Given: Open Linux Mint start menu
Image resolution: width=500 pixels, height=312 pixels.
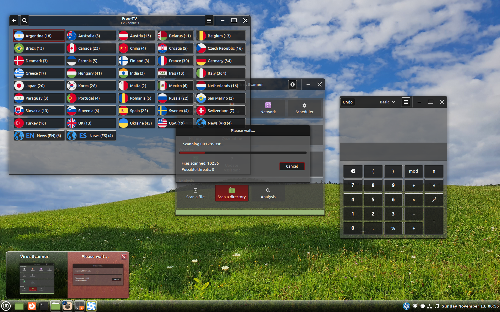Looking at the screenshot, I should pyautogui.click(x=6, y=306).
